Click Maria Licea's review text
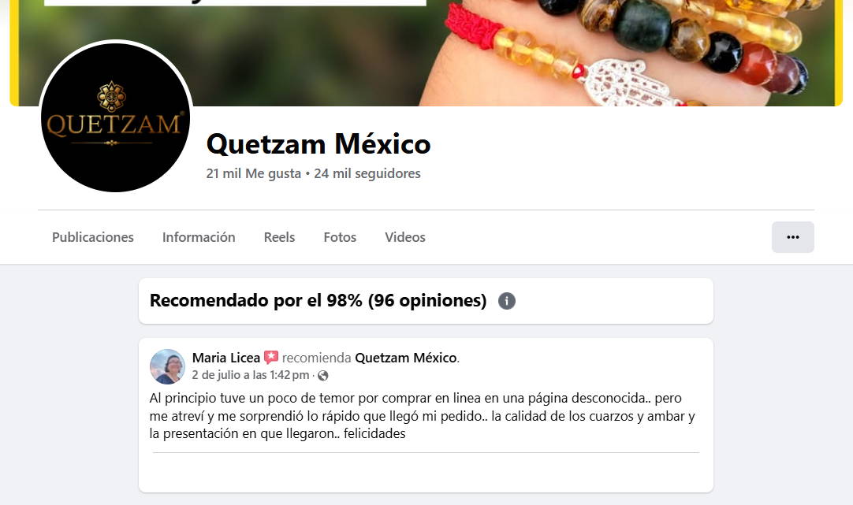This screenshot has height=505, width=853. [x=422, y=416]
